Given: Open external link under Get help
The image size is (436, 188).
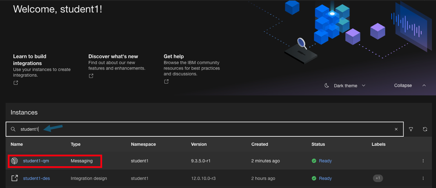Looking at the screenshot, I should (x=166, y=82).
